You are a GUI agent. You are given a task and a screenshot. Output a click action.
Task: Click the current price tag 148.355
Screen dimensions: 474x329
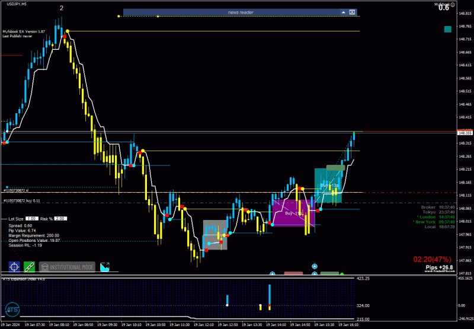465,133
